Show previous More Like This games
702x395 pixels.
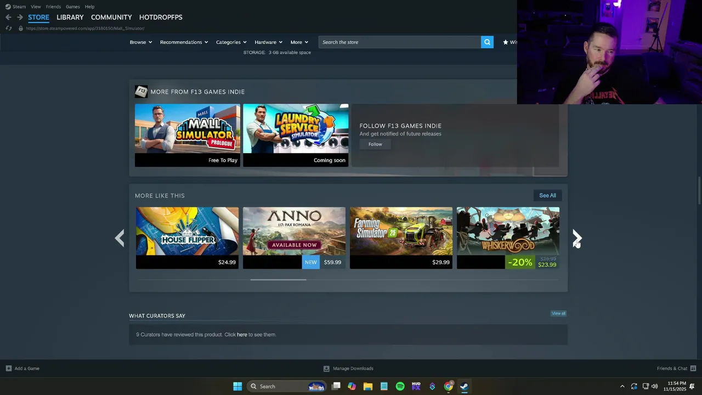[x=120, y=238]
